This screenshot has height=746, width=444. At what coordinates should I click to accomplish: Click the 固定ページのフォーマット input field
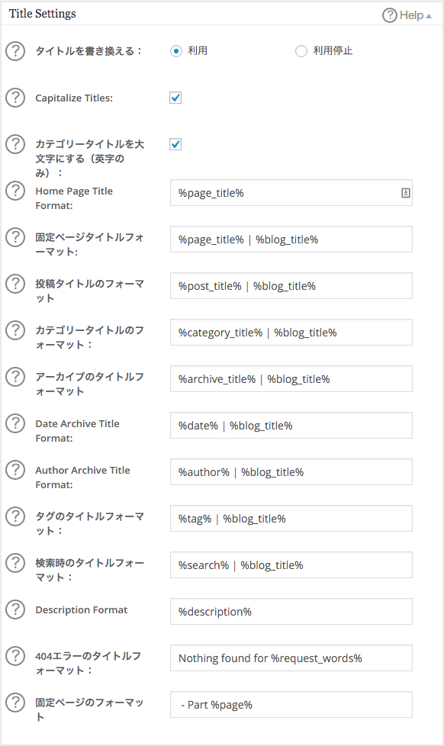(x=290, y=704)
